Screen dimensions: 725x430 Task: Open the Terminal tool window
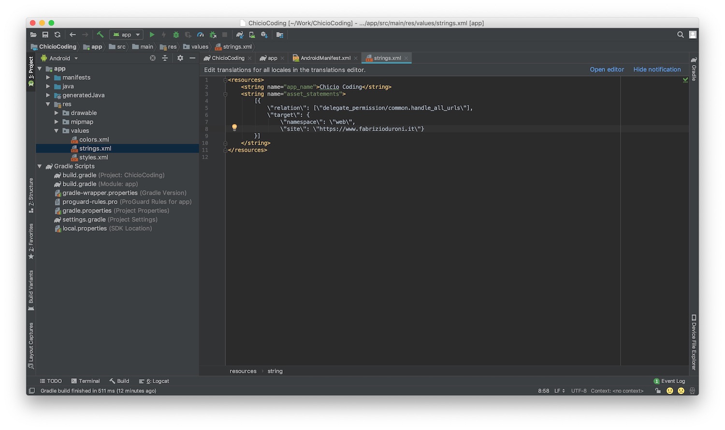tap(86, 381)
